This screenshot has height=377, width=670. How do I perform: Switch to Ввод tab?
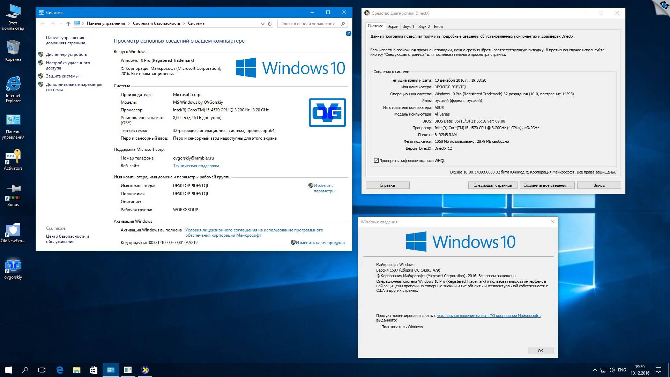438,27
